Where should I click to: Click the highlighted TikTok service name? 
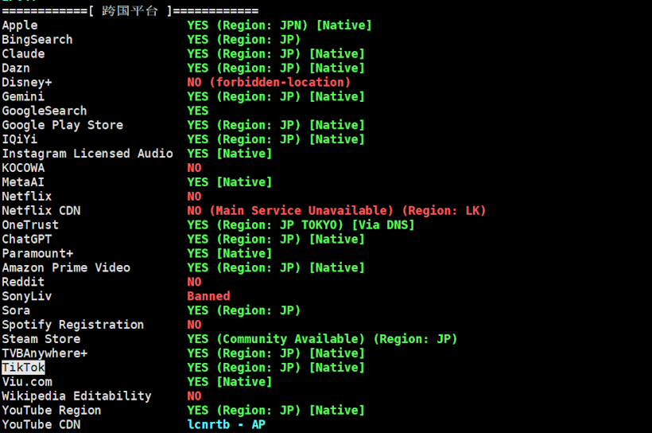coord(23,368)
